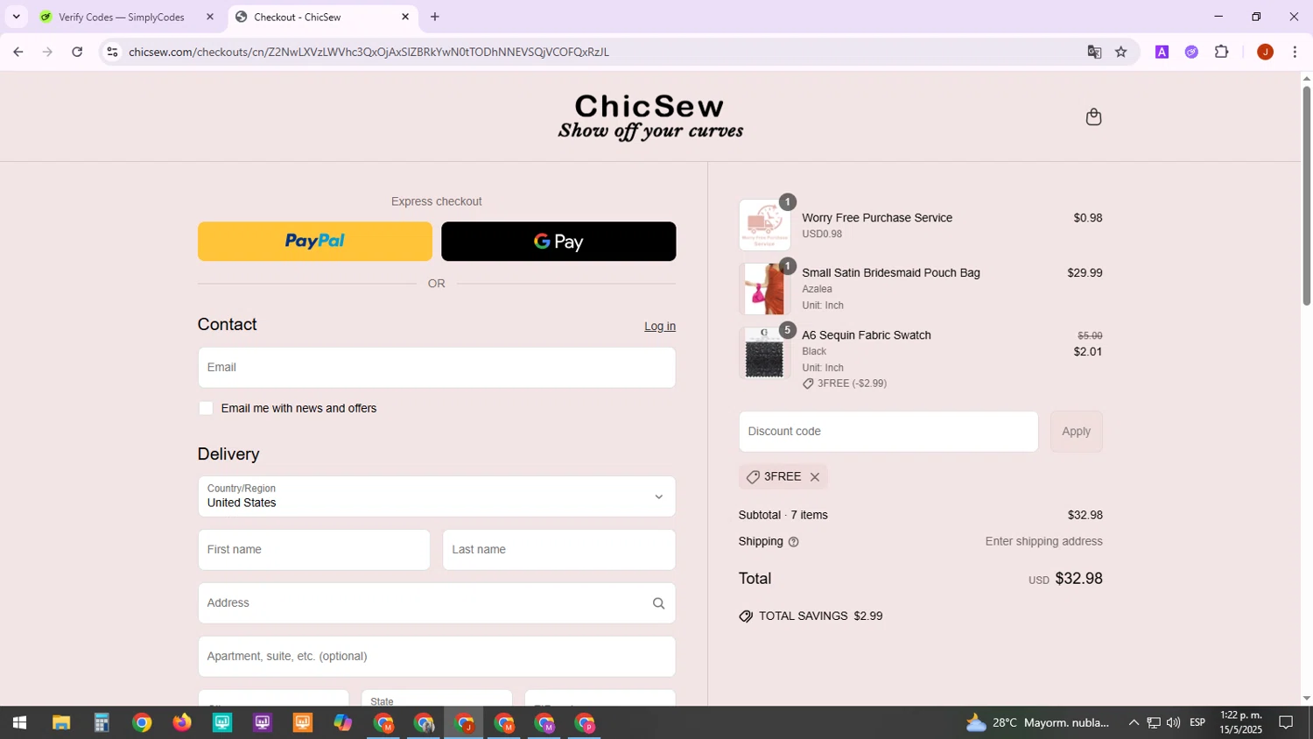Open File Explorer from the taskbar

click(x=60, y=723)
